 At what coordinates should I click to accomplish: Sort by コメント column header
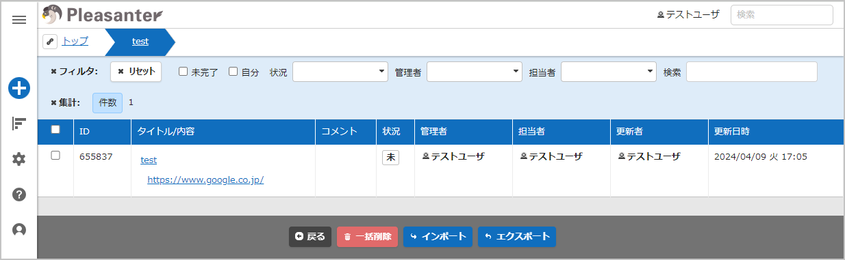tap(345, 132)
